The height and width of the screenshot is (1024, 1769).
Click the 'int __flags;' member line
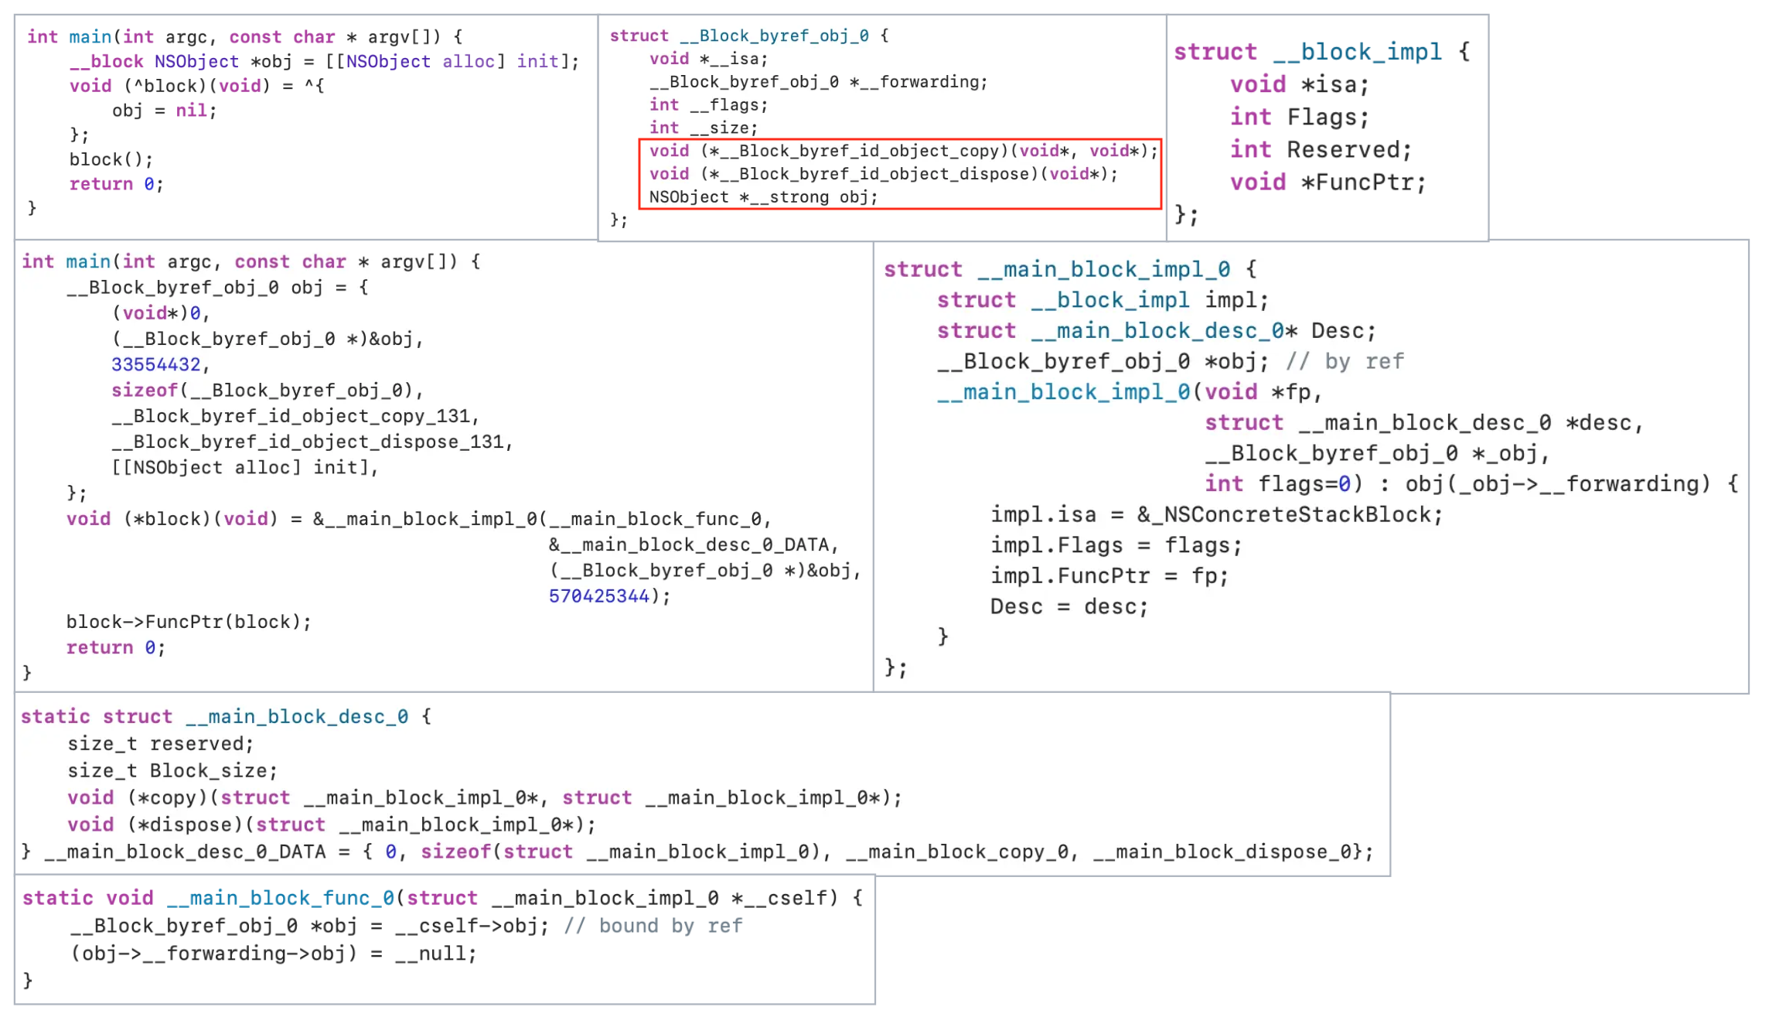pos(708,105)
